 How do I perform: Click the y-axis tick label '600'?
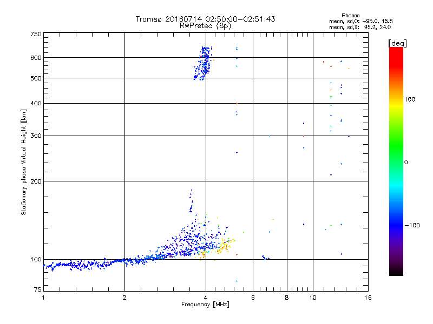click(x=36, y=58)
